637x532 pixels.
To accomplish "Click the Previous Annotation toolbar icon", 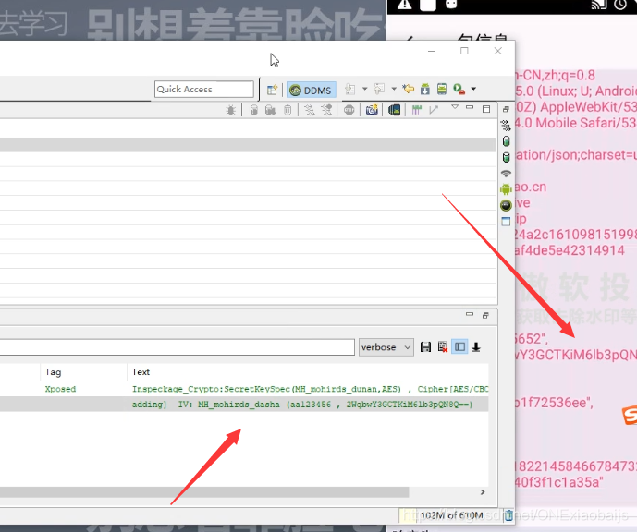I will 379,89.
